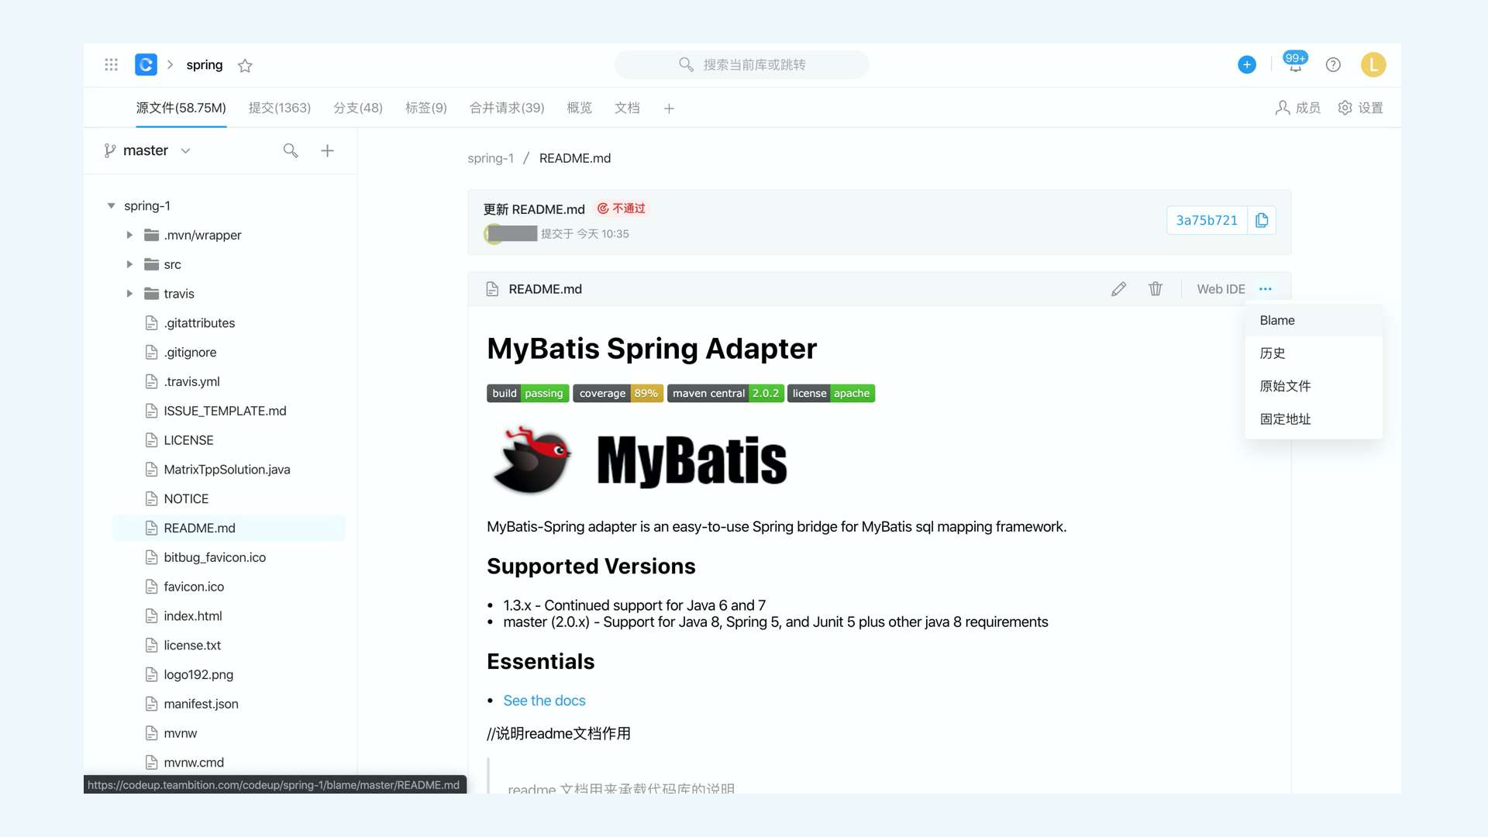This screenshot has height=837, width=1488.
Task: Open the three-dot more options menu
Action: tap(1266, 289)
